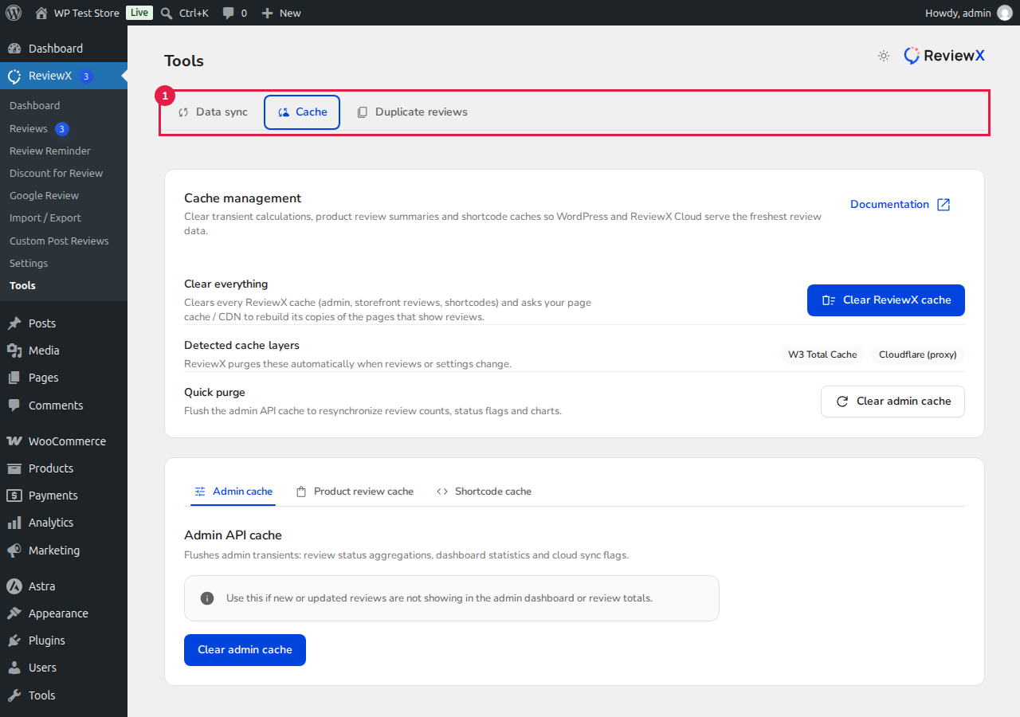This screenshot has height=717, width=1020.
Task: Open Posts pin icon menu
Action: [14, 323]
